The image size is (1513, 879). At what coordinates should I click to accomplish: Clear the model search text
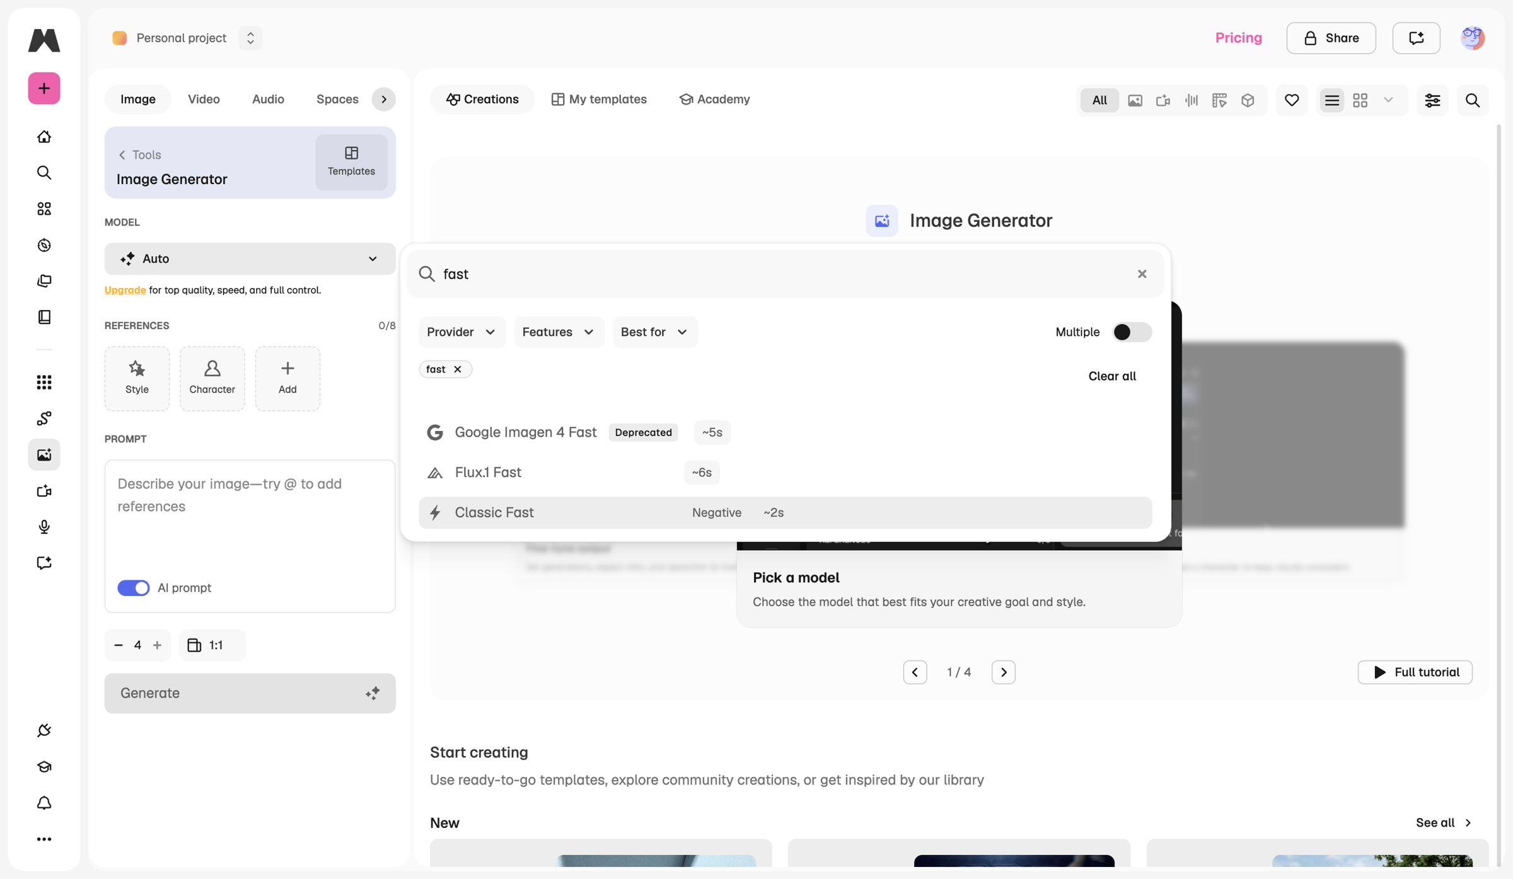(x=1142, y=274)
